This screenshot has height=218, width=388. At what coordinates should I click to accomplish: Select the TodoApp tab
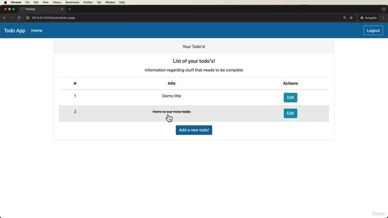(x=42, y=9)
